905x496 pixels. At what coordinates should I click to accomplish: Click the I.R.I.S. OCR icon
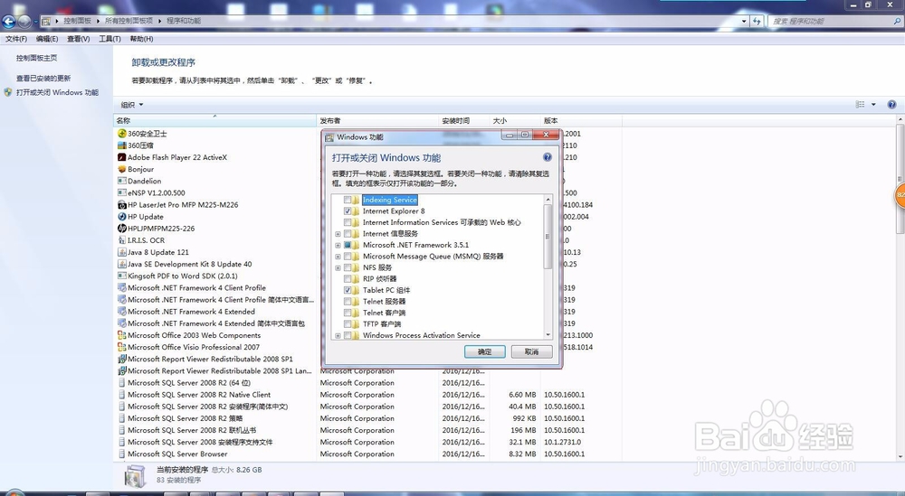(x=122, y=240)
